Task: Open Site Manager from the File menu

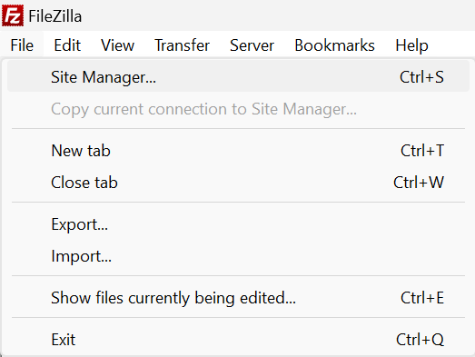Action: coord(238,76)
